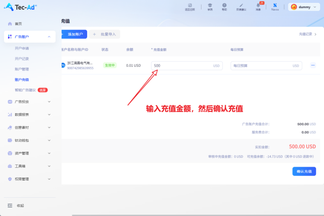Expand the 资产管理 menu chevron

click(49, 153)
